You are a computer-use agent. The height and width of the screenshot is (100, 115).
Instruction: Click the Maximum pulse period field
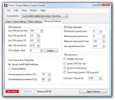coord(98,41)
